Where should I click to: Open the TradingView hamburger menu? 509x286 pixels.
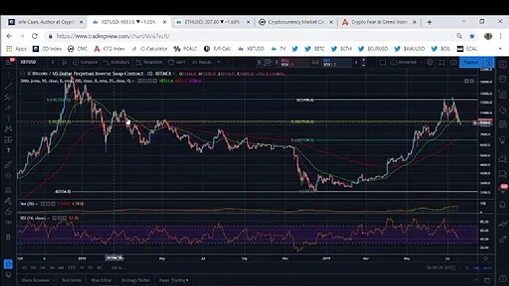(x=8, y=62)
